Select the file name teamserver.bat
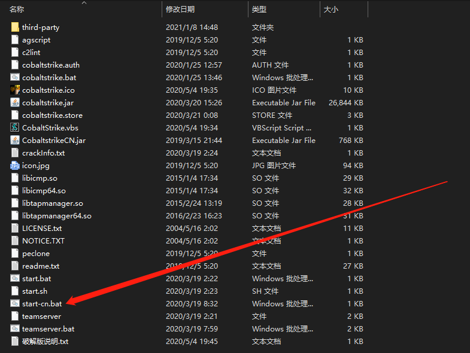Image resolution: width=470 pixels, height=353 pixels. pyautogui.click(x=48, y=329)
